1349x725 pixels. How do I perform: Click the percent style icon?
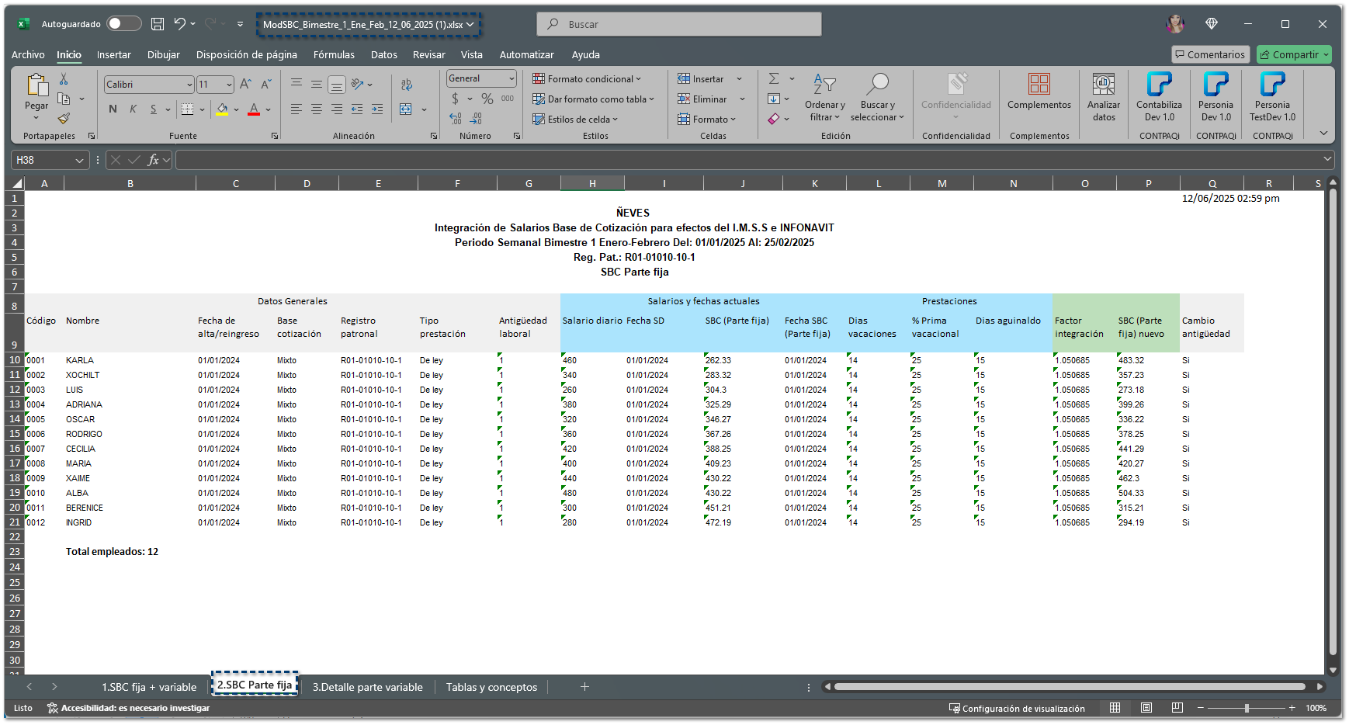[x=487, y=99]
